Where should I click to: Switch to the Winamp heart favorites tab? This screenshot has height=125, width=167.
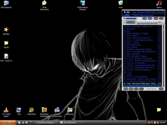131,22
